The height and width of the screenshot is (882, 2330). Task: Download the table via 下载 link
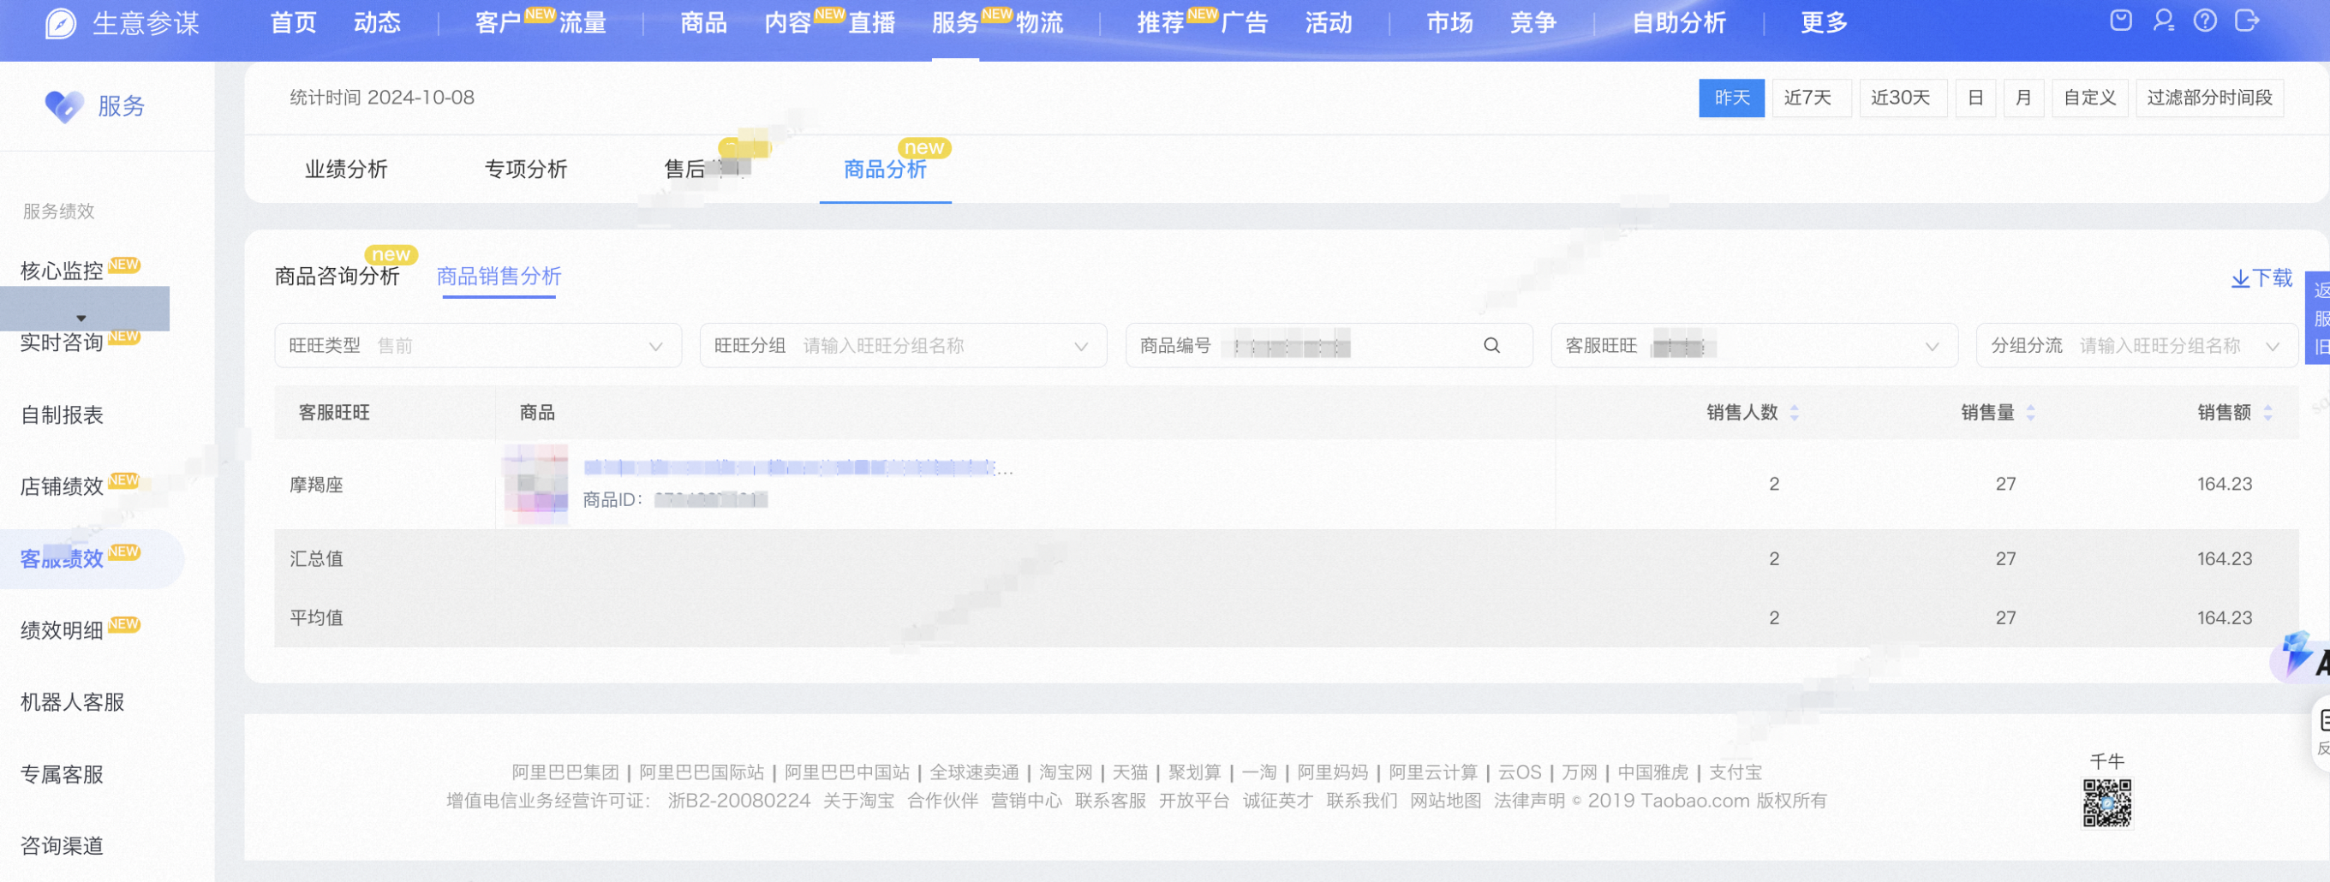pos(2261,277)
